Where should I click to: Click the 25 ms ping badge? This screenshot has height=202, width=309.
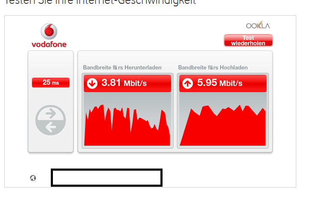tap(51, 83)
